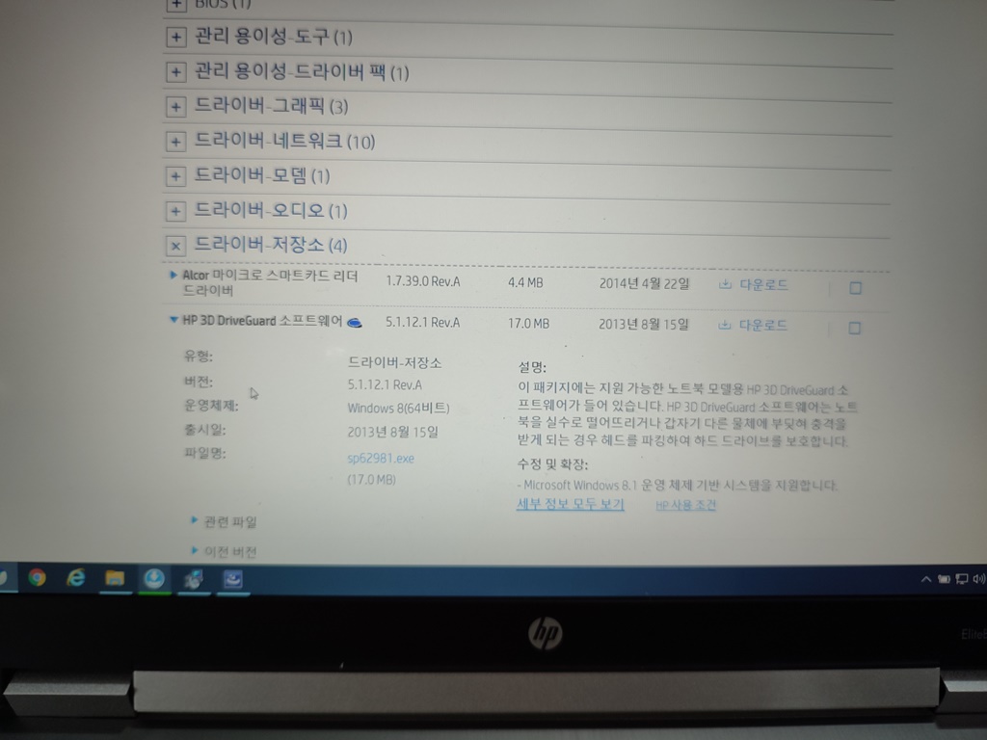987x740 pixels.
Task: Open the sp62981.exe file link
Action: 381,458
